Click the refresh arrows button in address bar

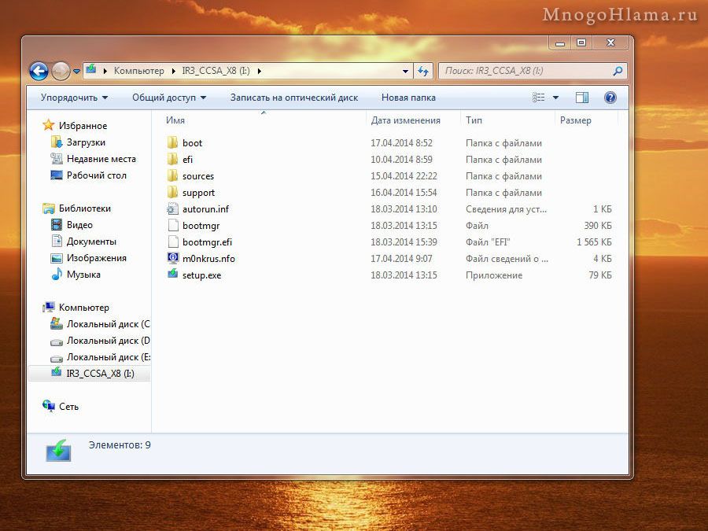pyautogui.click(x=423, y=71)
